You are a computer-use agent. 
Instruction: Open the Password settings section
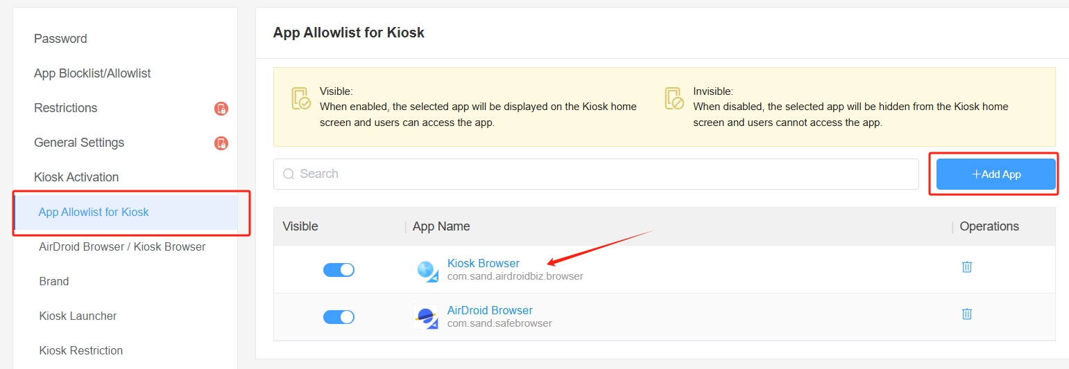click(x=60, y=39)
